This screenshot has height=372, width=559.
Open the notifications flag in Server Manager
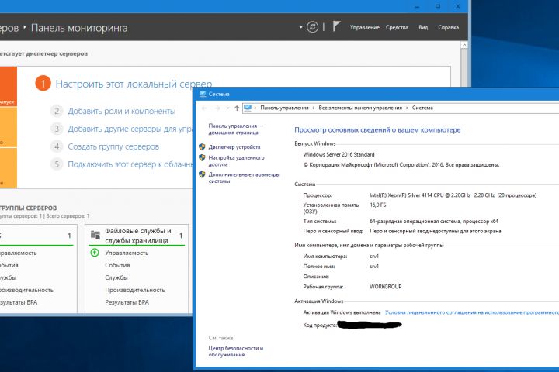coord(336,26)
